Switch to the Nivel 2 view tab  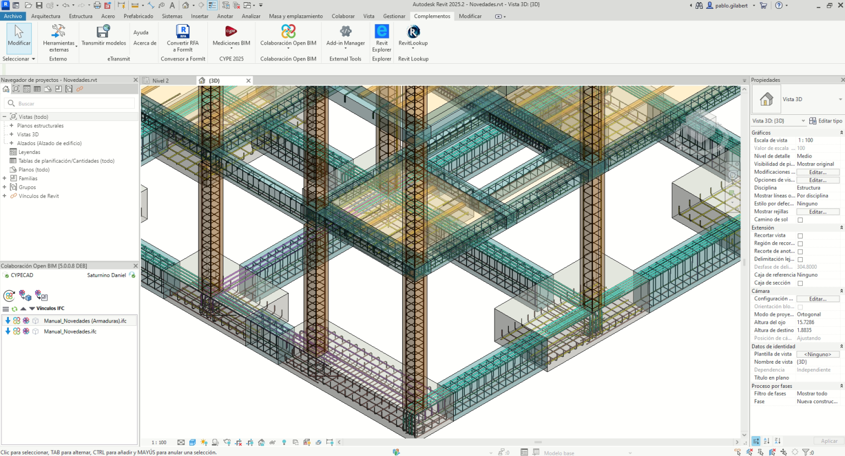point(162,80)
